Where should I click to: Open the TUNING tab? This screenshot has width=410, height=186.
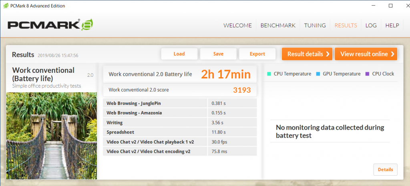[315, 25]
